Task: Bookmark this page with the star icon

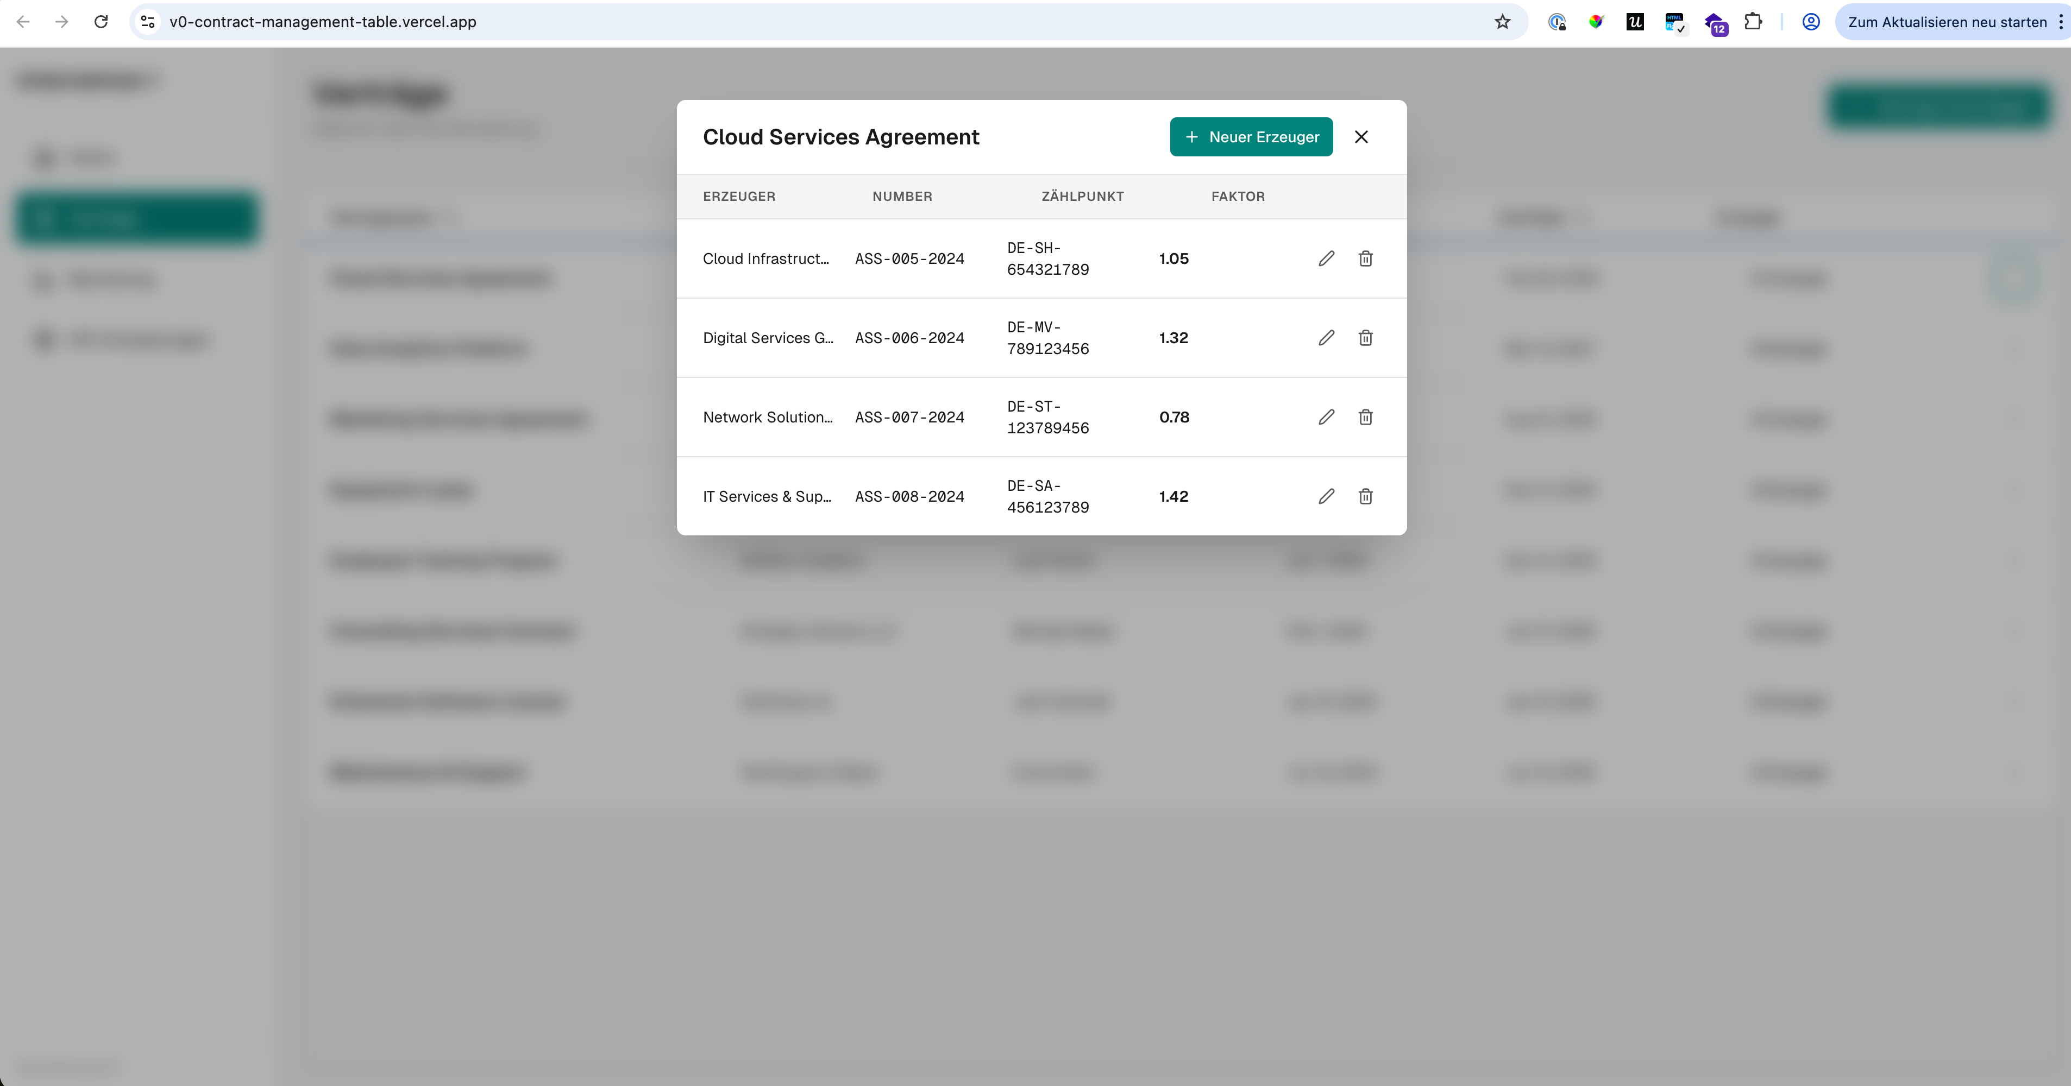Action: [1503, 22]
